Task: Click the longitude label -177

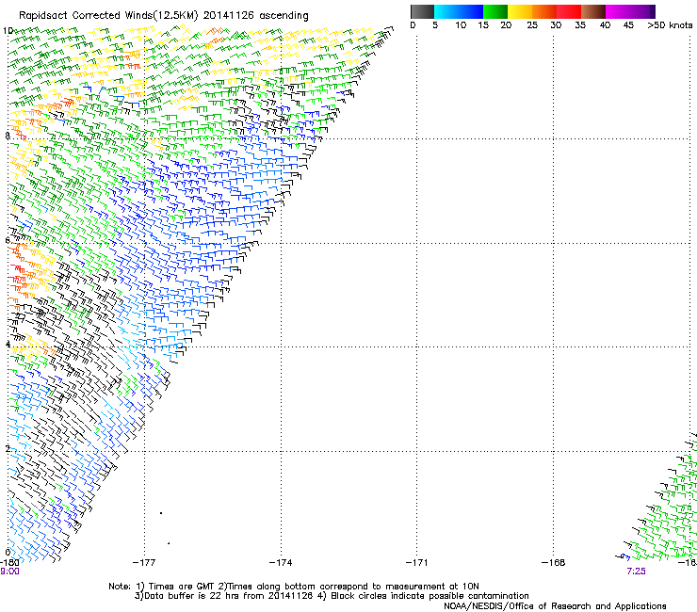Action: pos(144,563)
